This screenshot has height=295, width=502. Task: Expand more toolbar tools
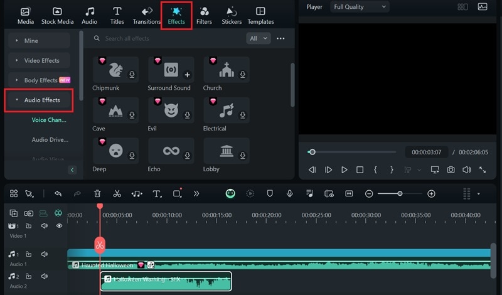pos(196,193)
